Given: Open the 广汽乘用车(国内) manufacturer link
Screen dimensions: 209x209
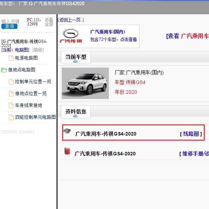Looking at the screenshot, I should 107,32.
